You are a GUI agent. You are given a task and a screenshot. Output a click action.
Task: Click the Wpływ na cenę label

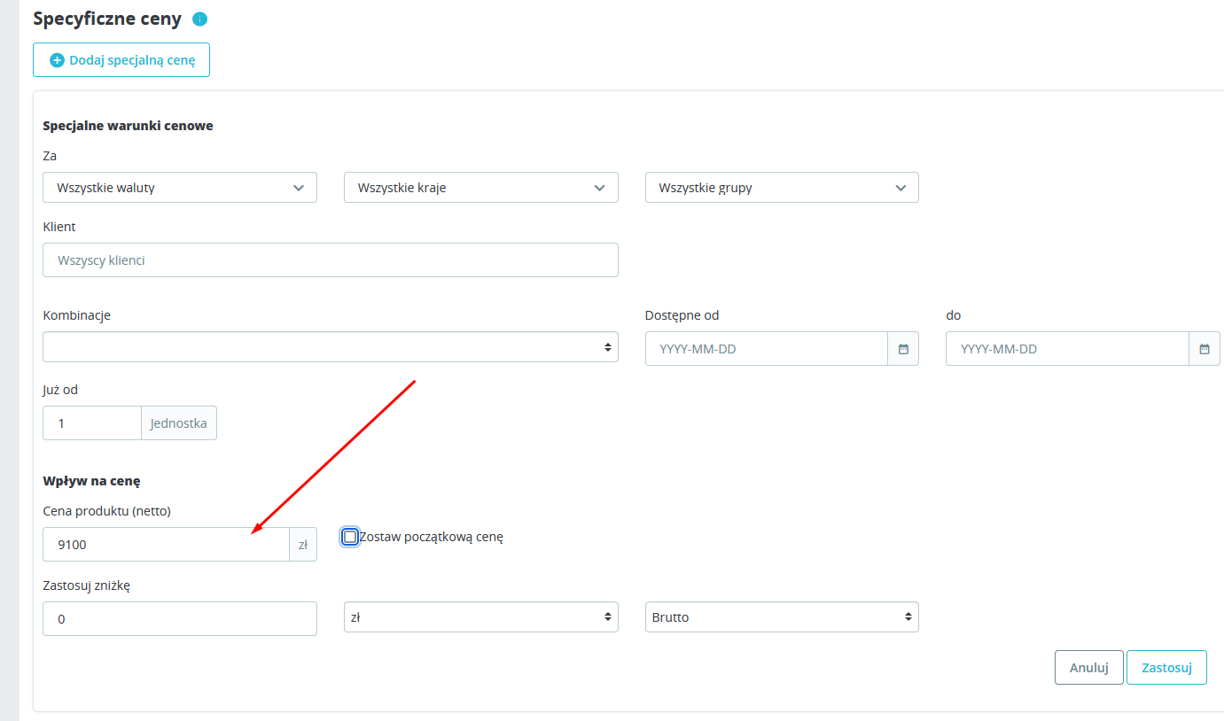pyautogui.click(x=91, y=481)
